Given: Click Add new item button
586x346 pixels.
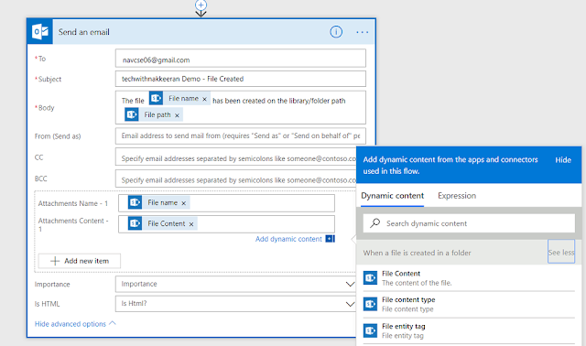Looking at the screenshot, I should [80, 261].
